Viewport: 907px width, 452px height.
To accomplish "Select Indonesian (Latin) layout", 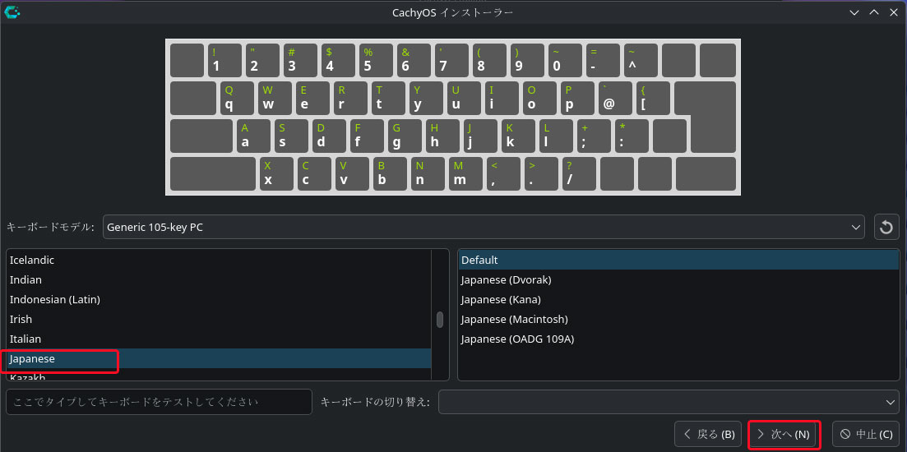I will pos(219,299).
